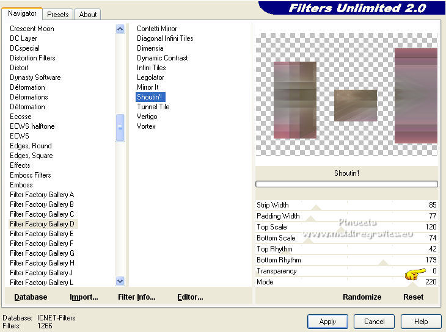Click the Cancel button
The image size is (446, 332).
[374, 322]
